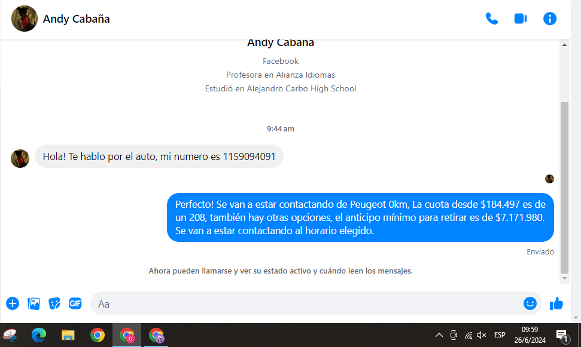
Task: Click the muted volume tray icon
Action: [482, 336]
